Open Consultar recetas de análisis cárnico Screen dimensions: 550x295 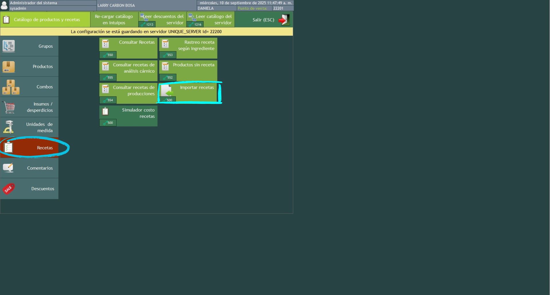click(128, 70)
